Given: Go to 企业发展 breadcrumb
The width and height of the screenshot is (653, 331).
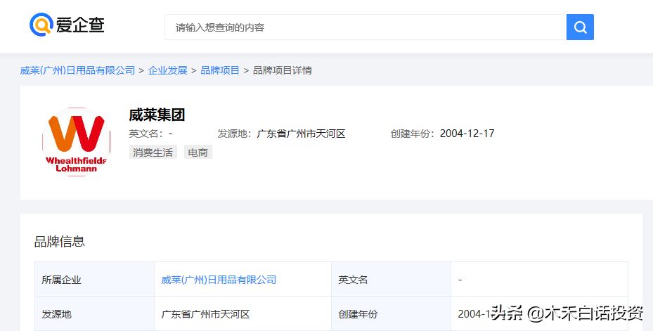Looking at the screenshot, I should (x=168, y=70).
